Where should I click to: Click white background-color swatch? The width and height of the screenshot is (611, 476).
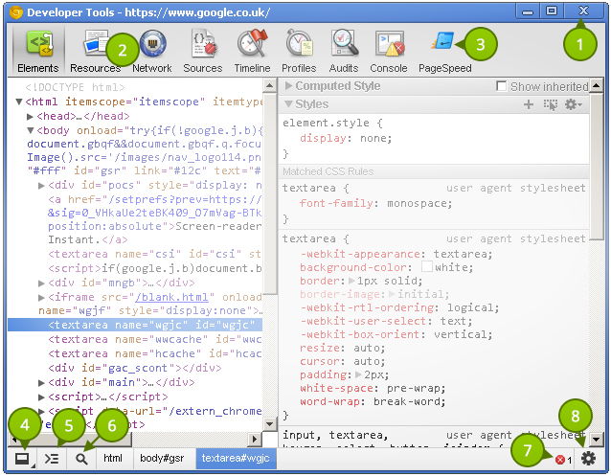[x=427, y=266]
